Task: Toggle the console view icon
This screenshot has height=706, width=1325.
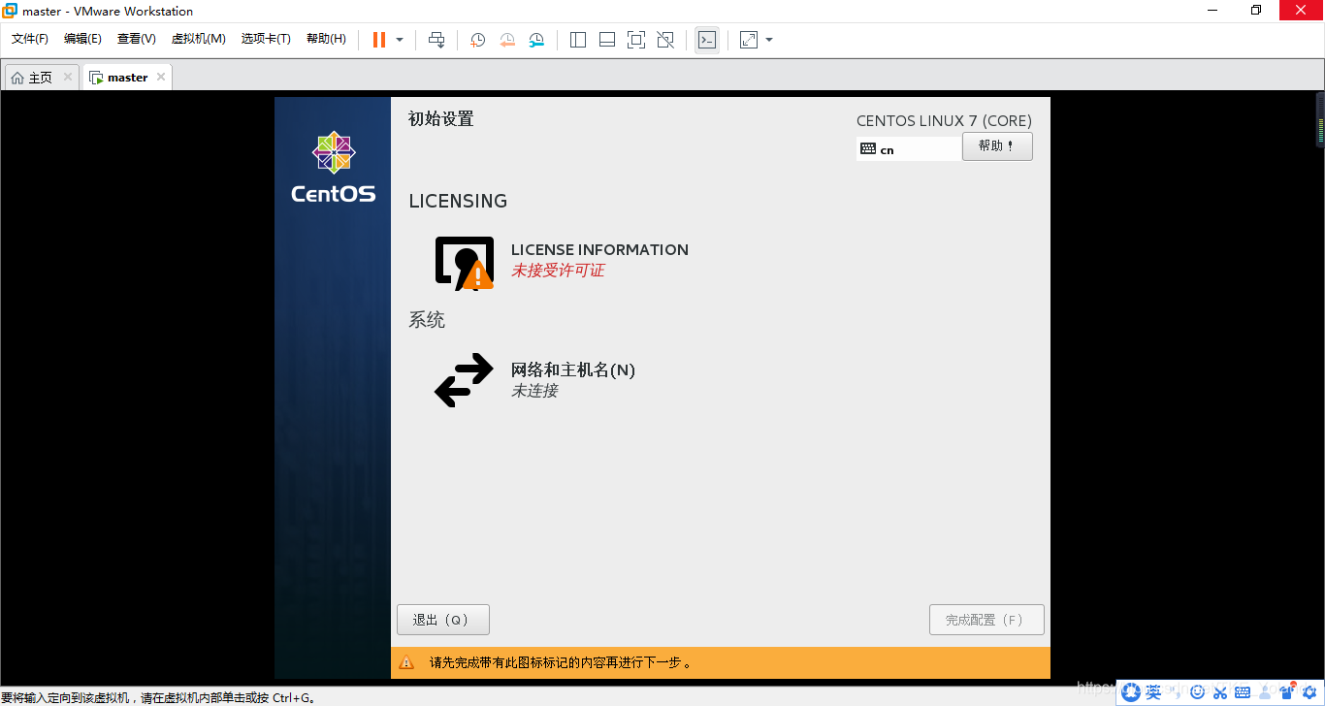Action: [707, 40]
